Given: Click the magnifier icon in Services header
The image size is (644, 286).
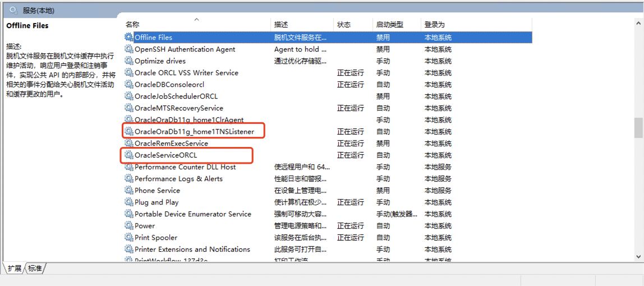Looking at the screenshot, I should click(x=13, y=10).
